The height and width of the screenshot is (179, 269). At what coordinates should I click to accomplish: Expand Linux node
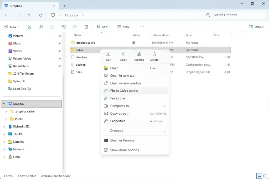pos(4,157)
